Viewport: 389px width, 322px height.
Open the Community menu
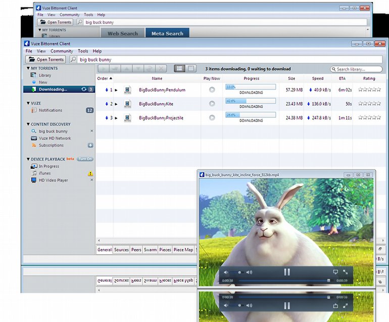tap(62, 51)
